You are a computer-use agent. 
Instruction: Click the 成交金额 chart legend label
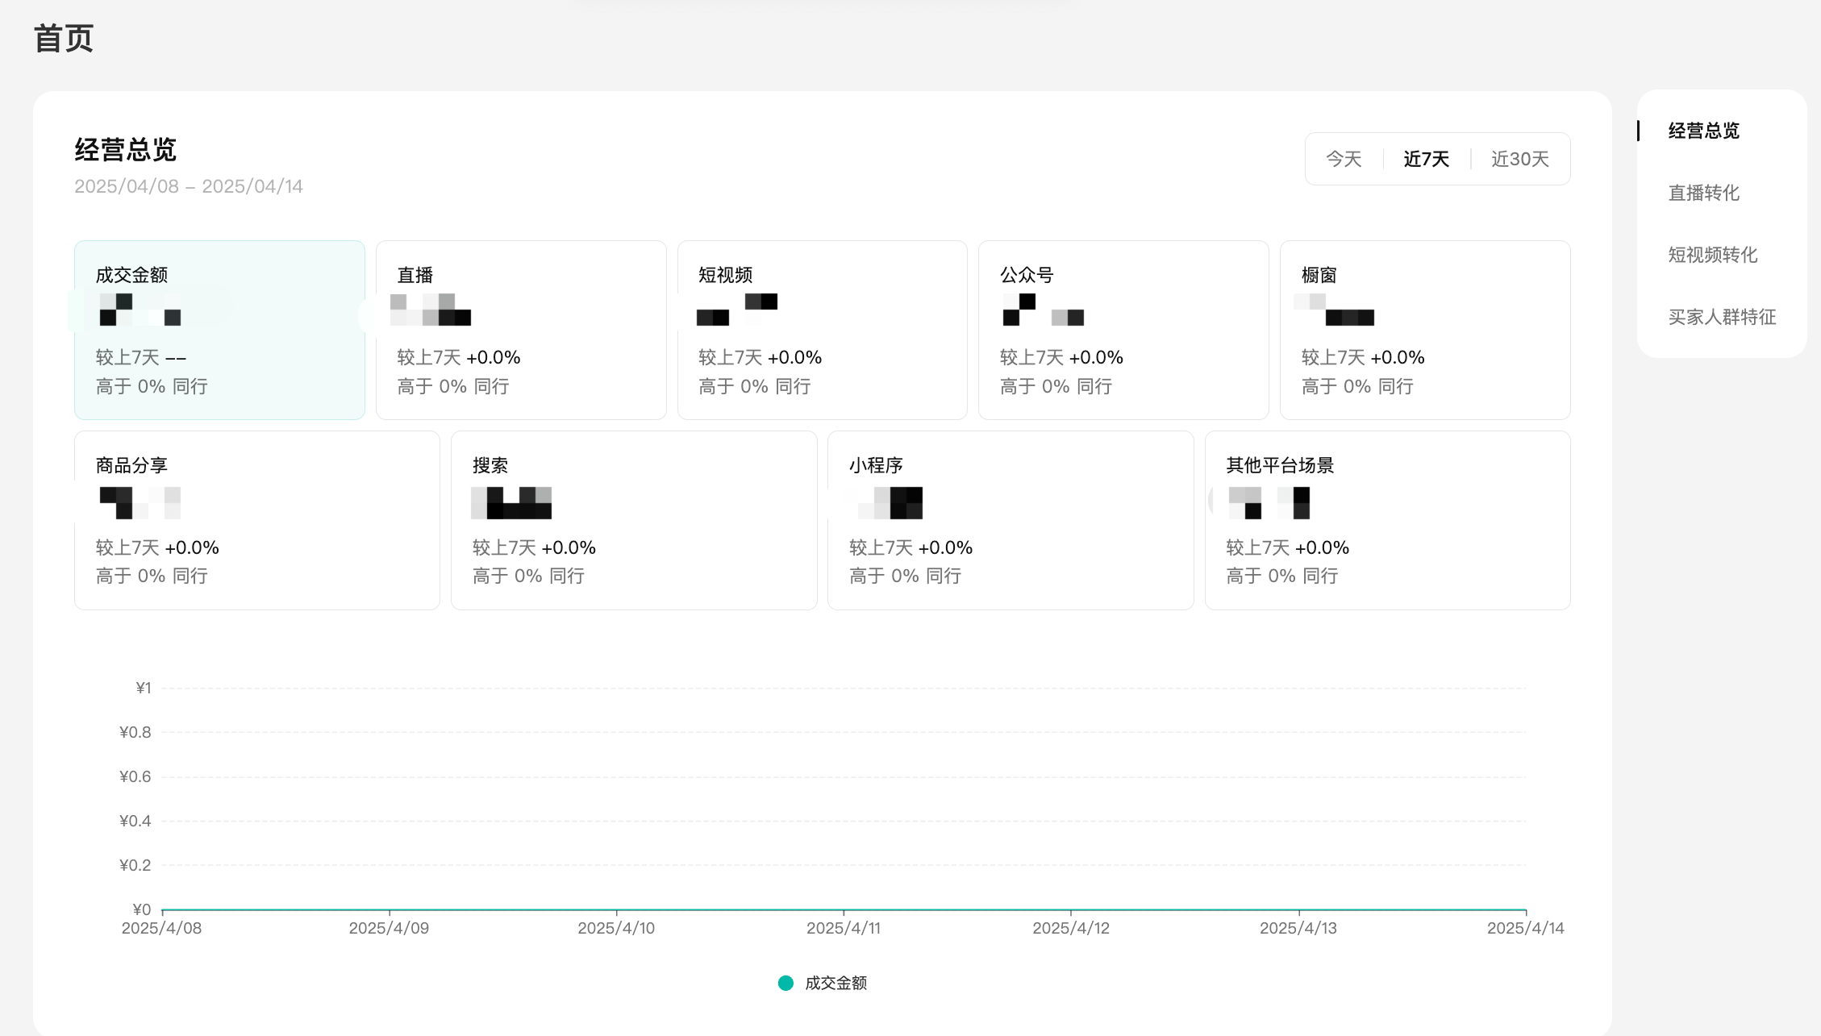point(835,983)
